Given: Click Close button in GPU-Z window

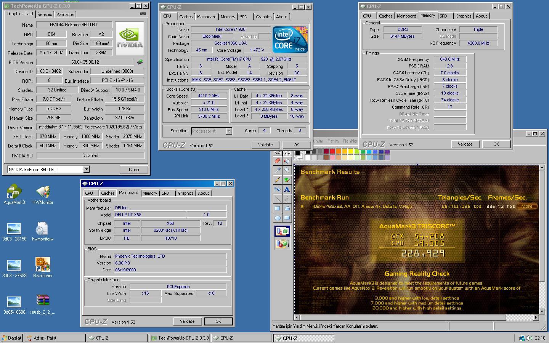Looking at the screenshot, I should (134, 170).
